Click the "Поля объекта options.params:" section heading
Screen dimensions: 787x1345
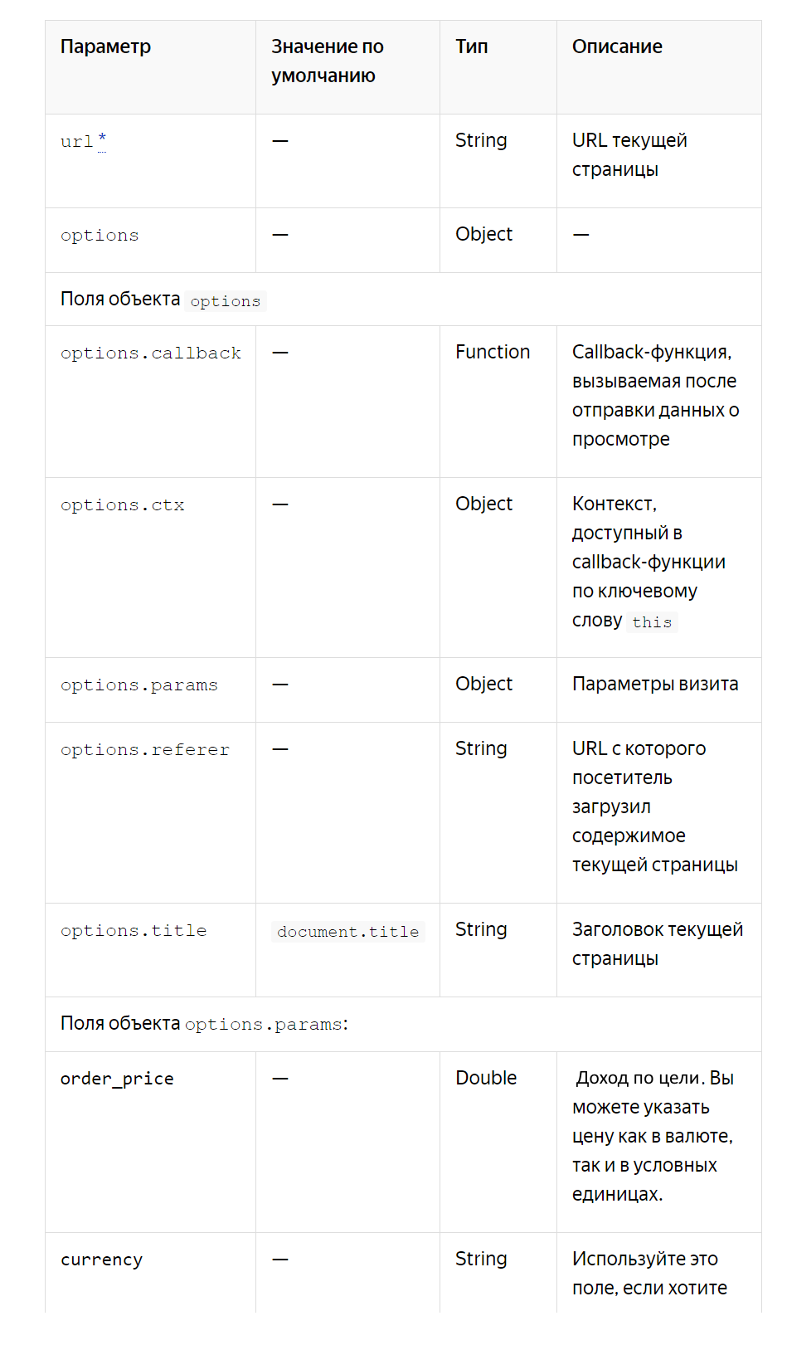[x=204, y=1024]
